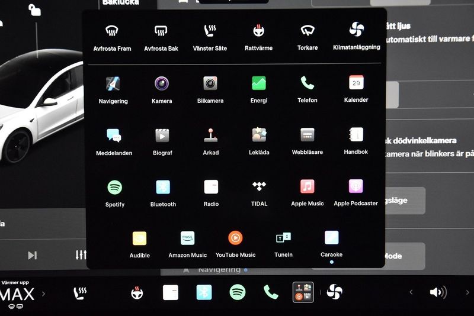Launch Spotify from the app grid
Viewport: 474px width, 316px height.
[114, 194]
